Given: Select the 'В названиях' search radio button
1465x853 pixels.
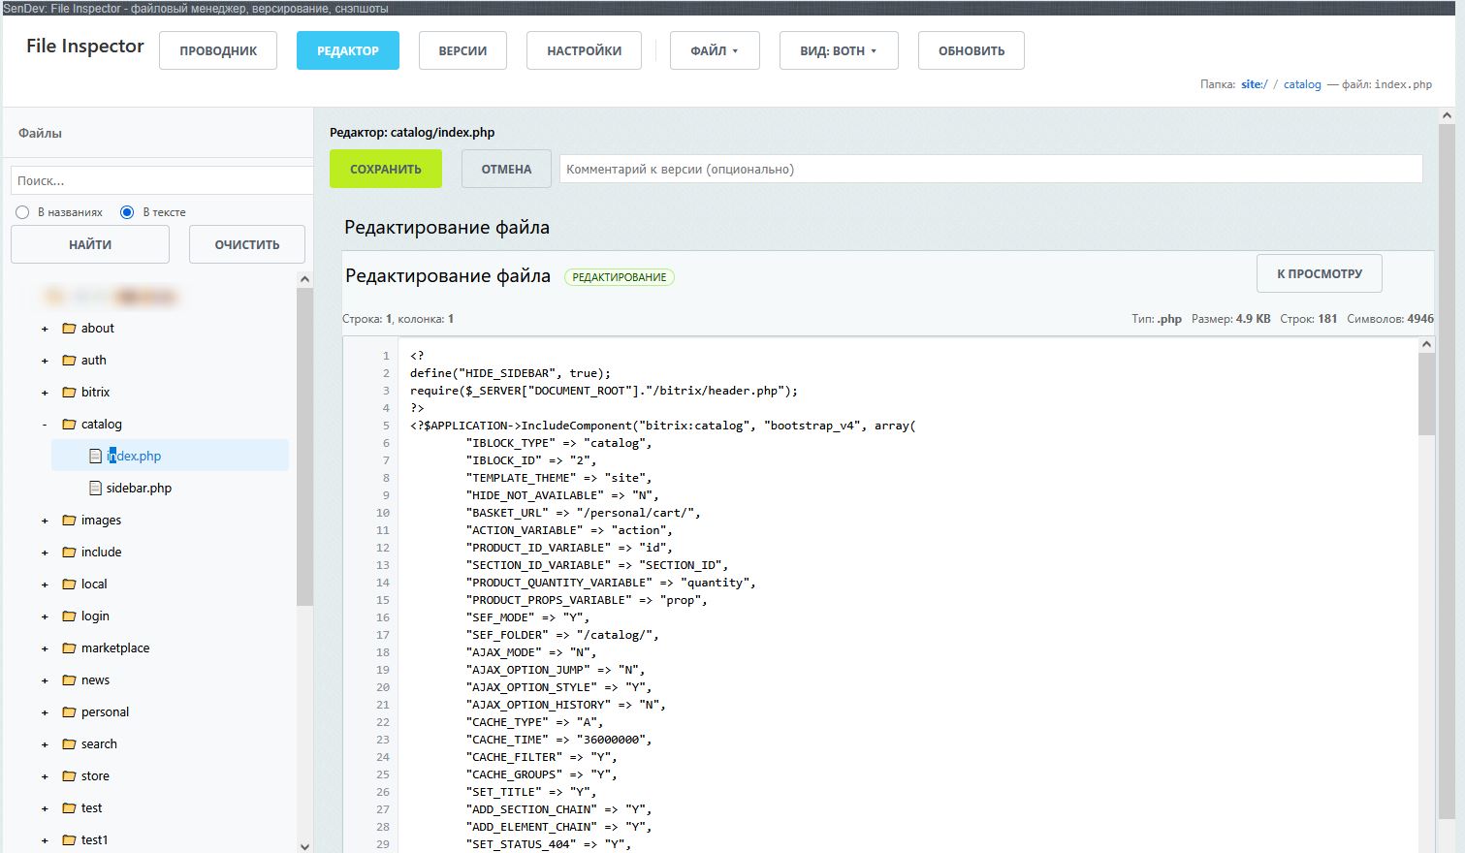Looking at the screenshot, I should 21,211.
